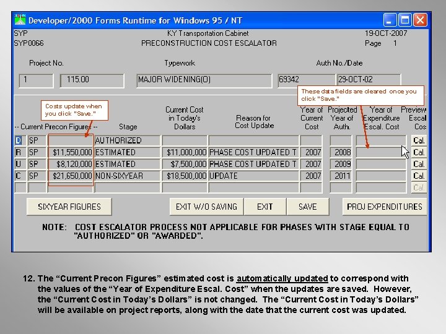
Task: Click the NON-SIXYEAR stage cell
Action: [128, 176]
